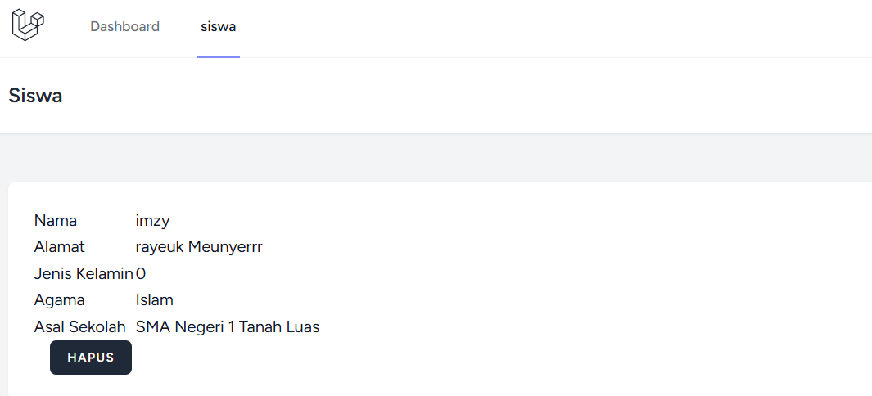This screenshot has width=872, height=396.
Task: Click the Laravel logo icon
Action: tap(28, 25)
